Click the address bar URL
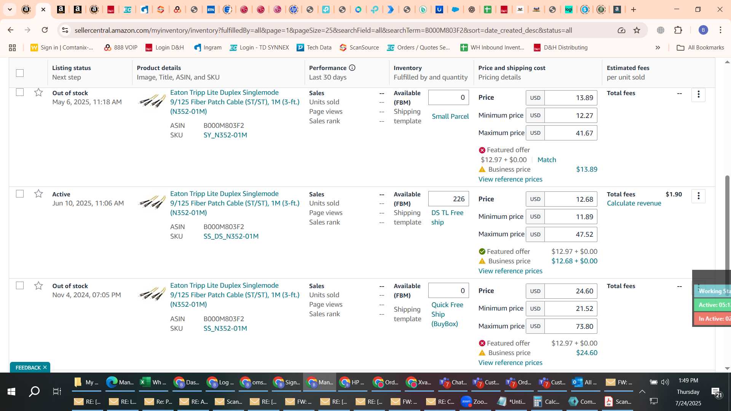Viewport: 731px width, 411px height. coord(323,30)
